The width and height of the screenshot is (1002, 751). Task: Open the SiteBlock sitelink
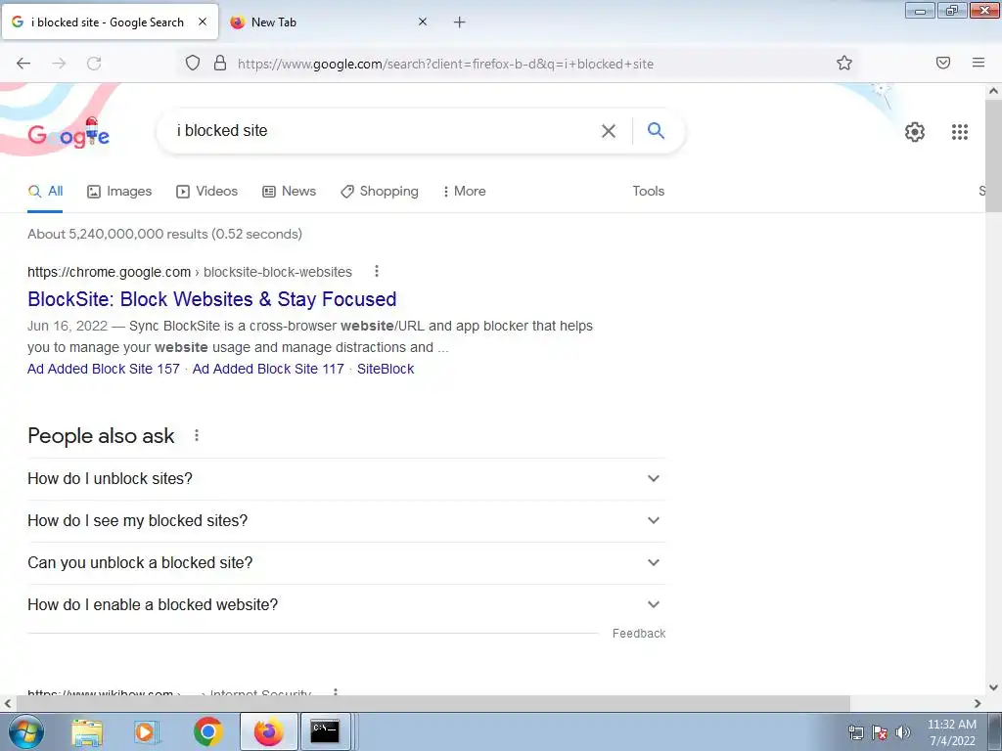(386, 369)
